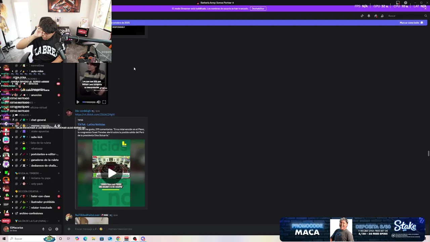The width and height of the screenshot is (430, 242).
Task: Open the threads icon in channel header
Action: point(362,16)
